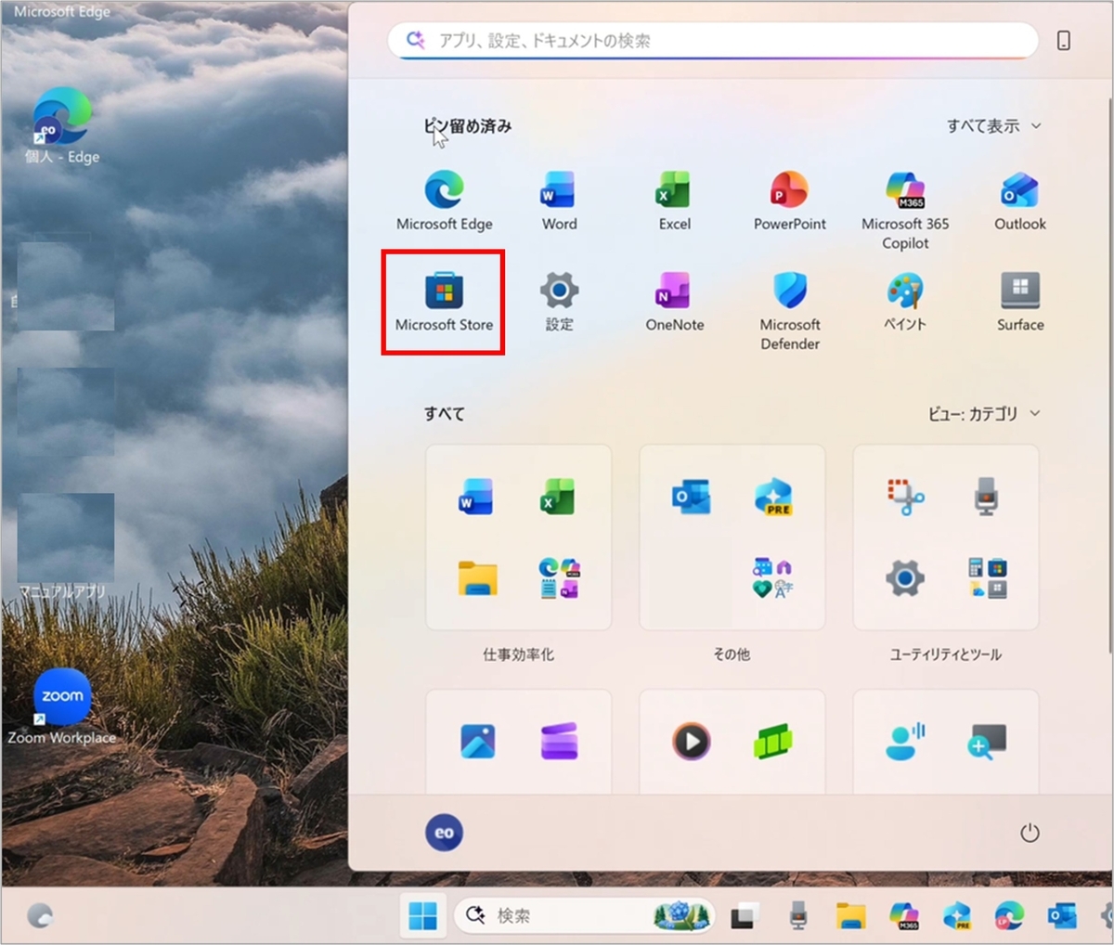Open the 仕事効率化 category label
The width and height of the screenshot is (1114, 945).
[518, 654]
